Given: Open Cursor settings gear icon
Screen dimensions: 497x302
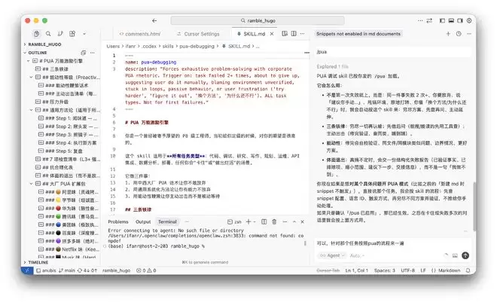Looking at the screenshot, I should (468, 20).
